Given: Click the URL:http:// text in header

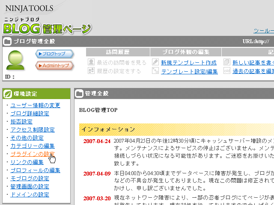Looking at the screenshot, I should point(256,41).
